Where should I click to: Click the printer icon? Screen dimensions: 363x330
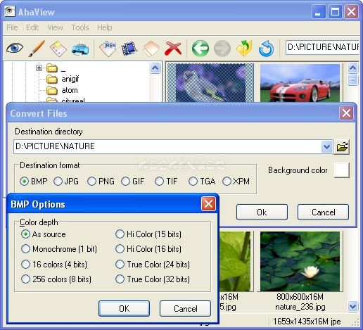[80, 49]
